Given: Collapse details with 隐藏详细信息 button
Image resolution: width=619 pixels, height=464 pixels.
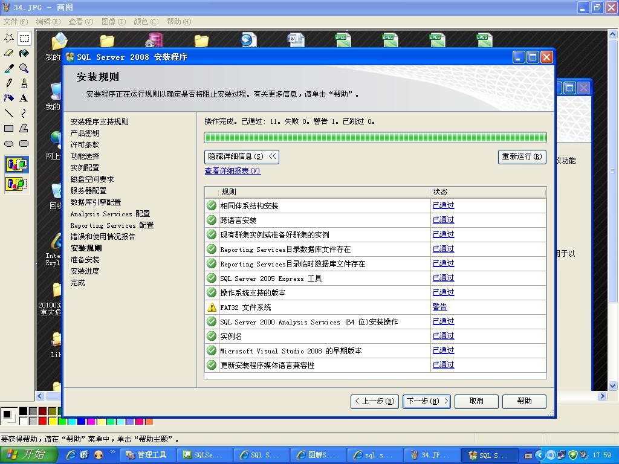Looking at the screenshot, I should point(242,156).
